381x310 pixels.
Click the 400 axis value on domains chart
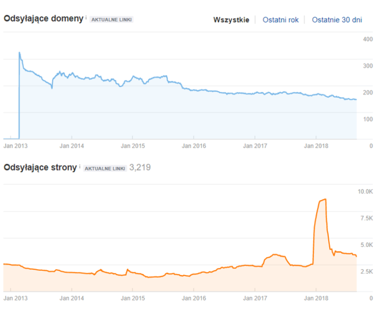(x=368, y=39)
